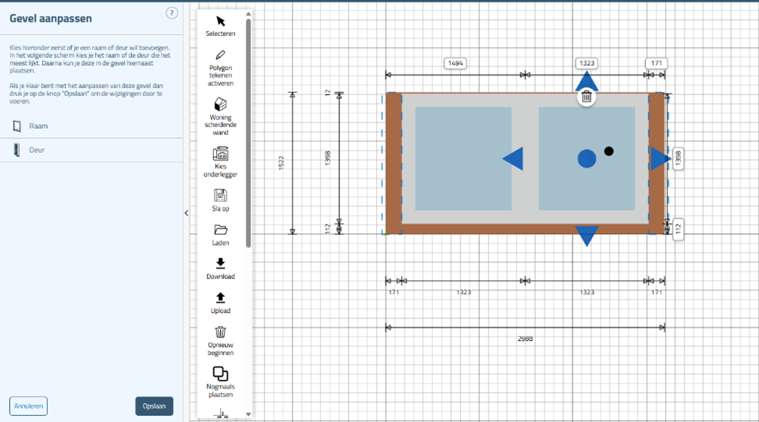Open the Laden folder icon
Image resolution: width=759 pixels, height=422 pixels.
[x=220, y=230]
